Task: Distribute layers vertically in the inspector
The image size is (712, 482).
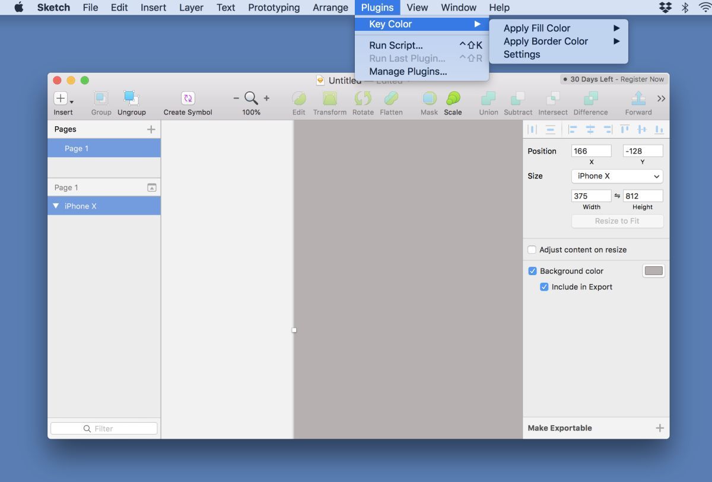Action: pos(551,129)
